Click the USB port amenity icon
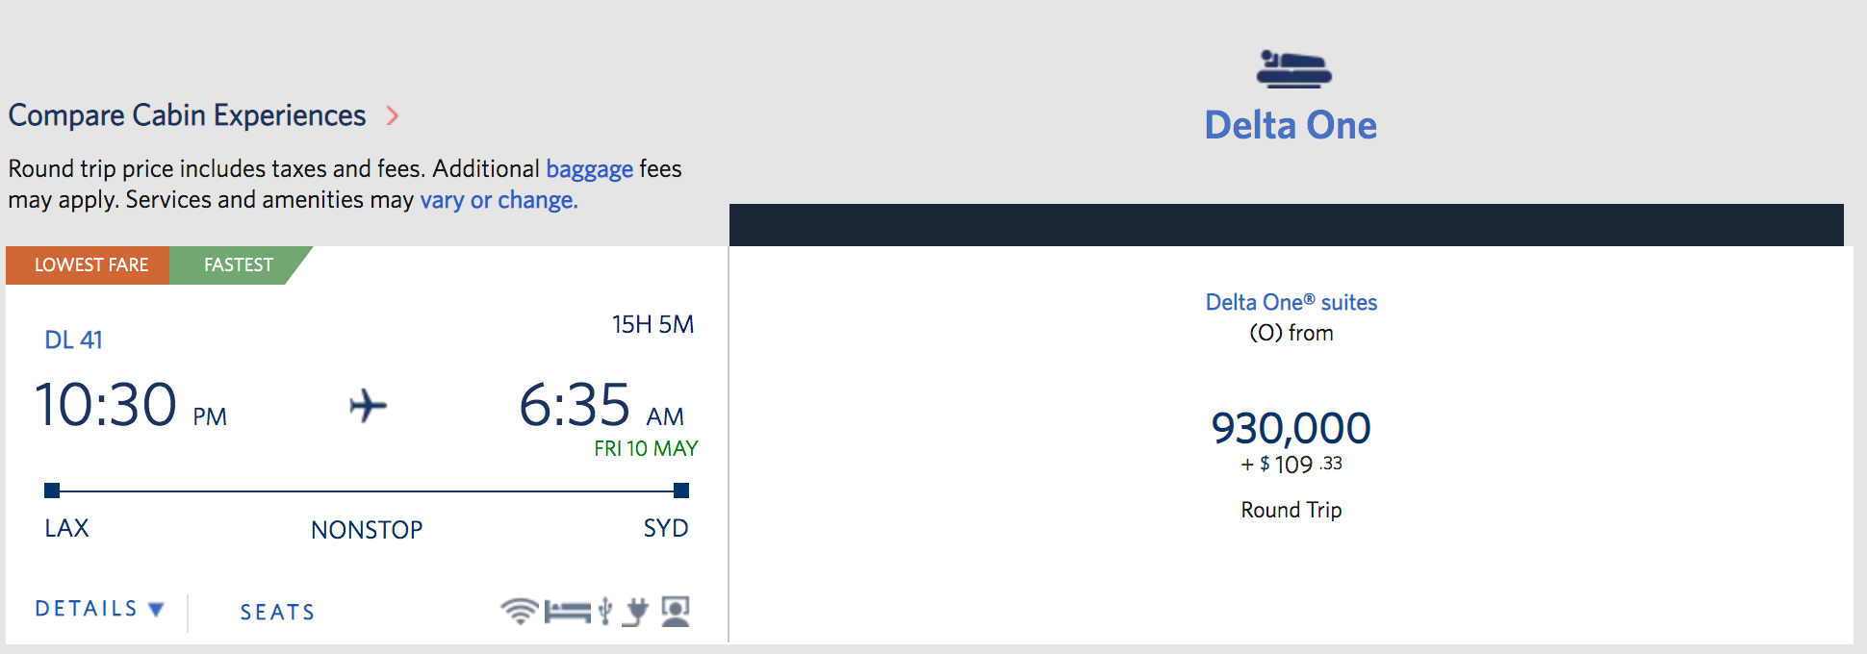 [605, 611]
